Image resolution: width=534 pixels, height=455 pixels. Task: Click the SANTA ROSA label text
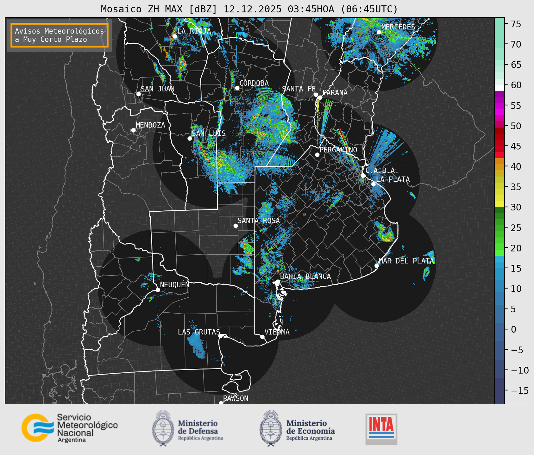click(259, 221)
